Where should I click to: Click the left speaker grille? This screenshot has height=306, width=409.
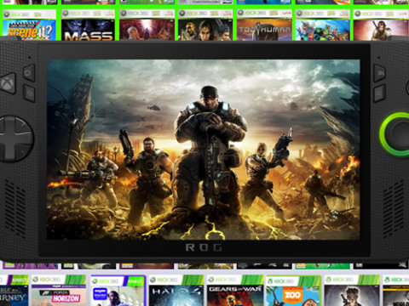pos(15,209)
